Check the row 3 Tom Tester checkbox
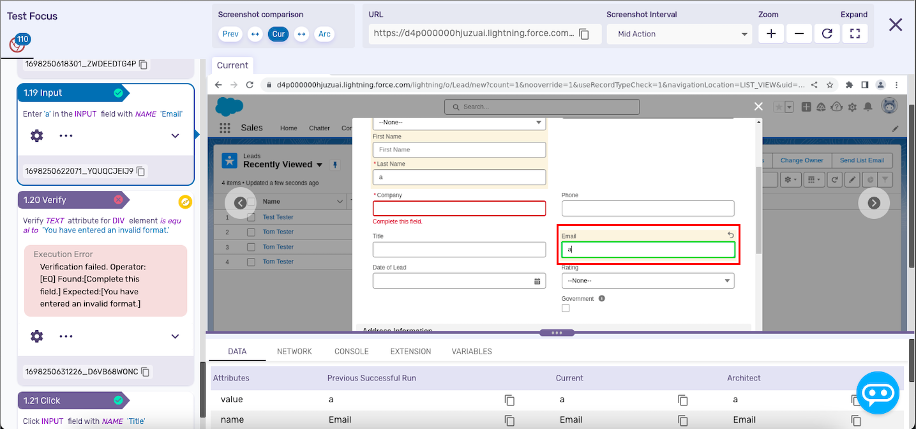 pos(251,246)
